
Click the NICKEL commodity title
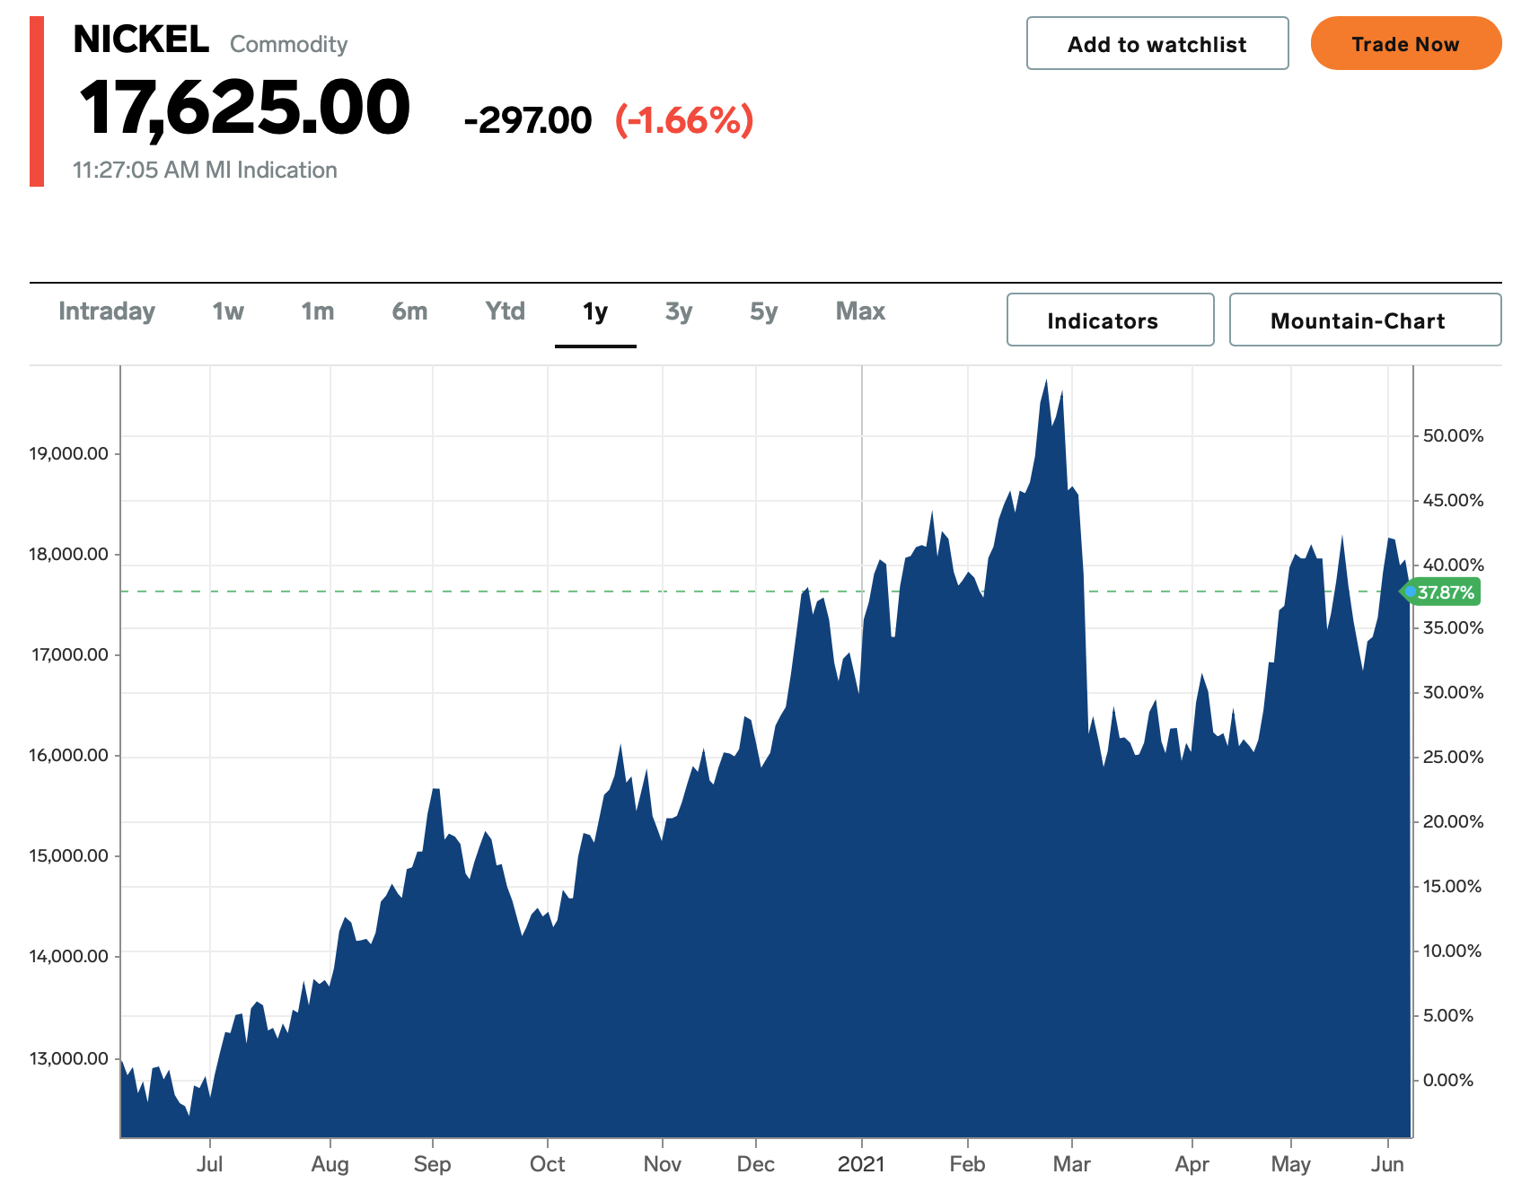click(x=141, y=39)
